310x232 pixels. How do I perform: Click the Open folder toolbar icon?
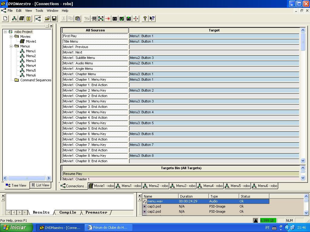tap(47, 19)
